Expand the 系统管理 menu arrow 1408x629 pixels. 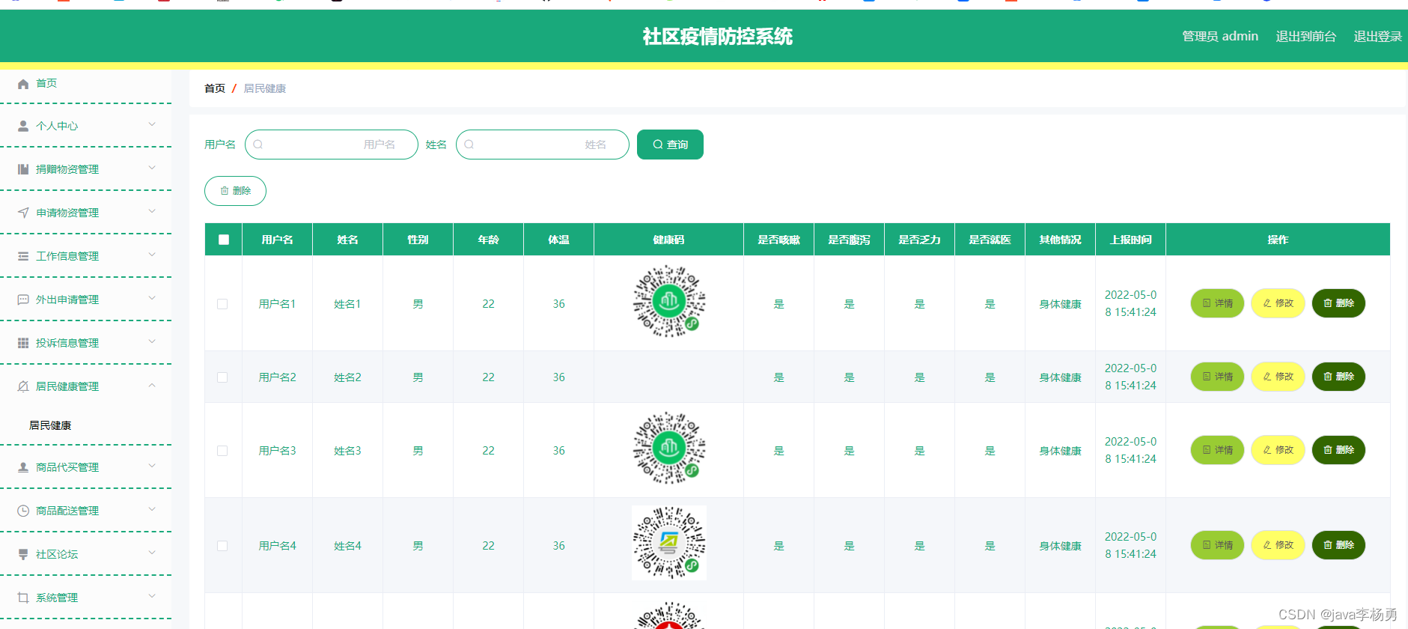click(x=152, y=597)
